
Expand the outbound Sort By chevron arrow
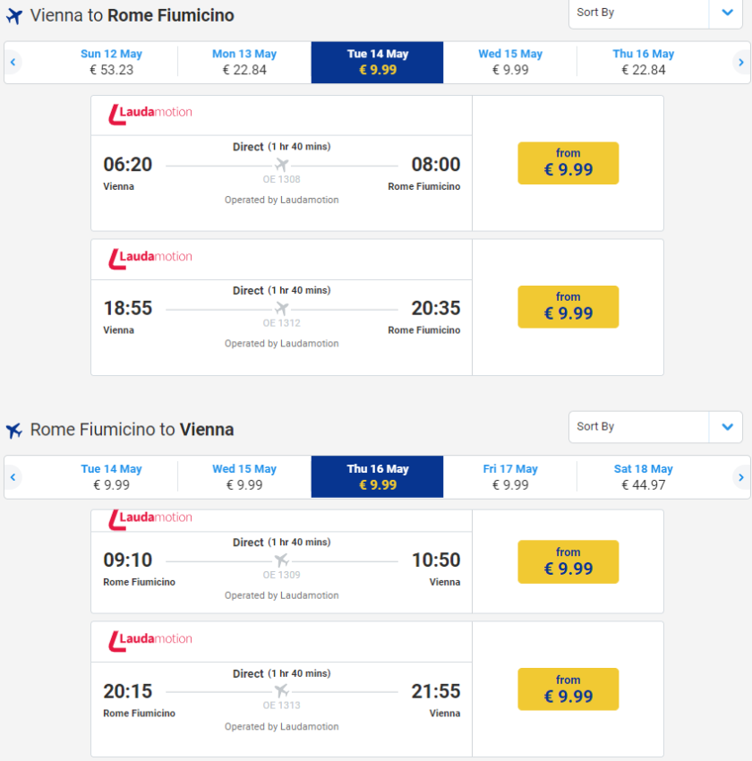(726, 13)
